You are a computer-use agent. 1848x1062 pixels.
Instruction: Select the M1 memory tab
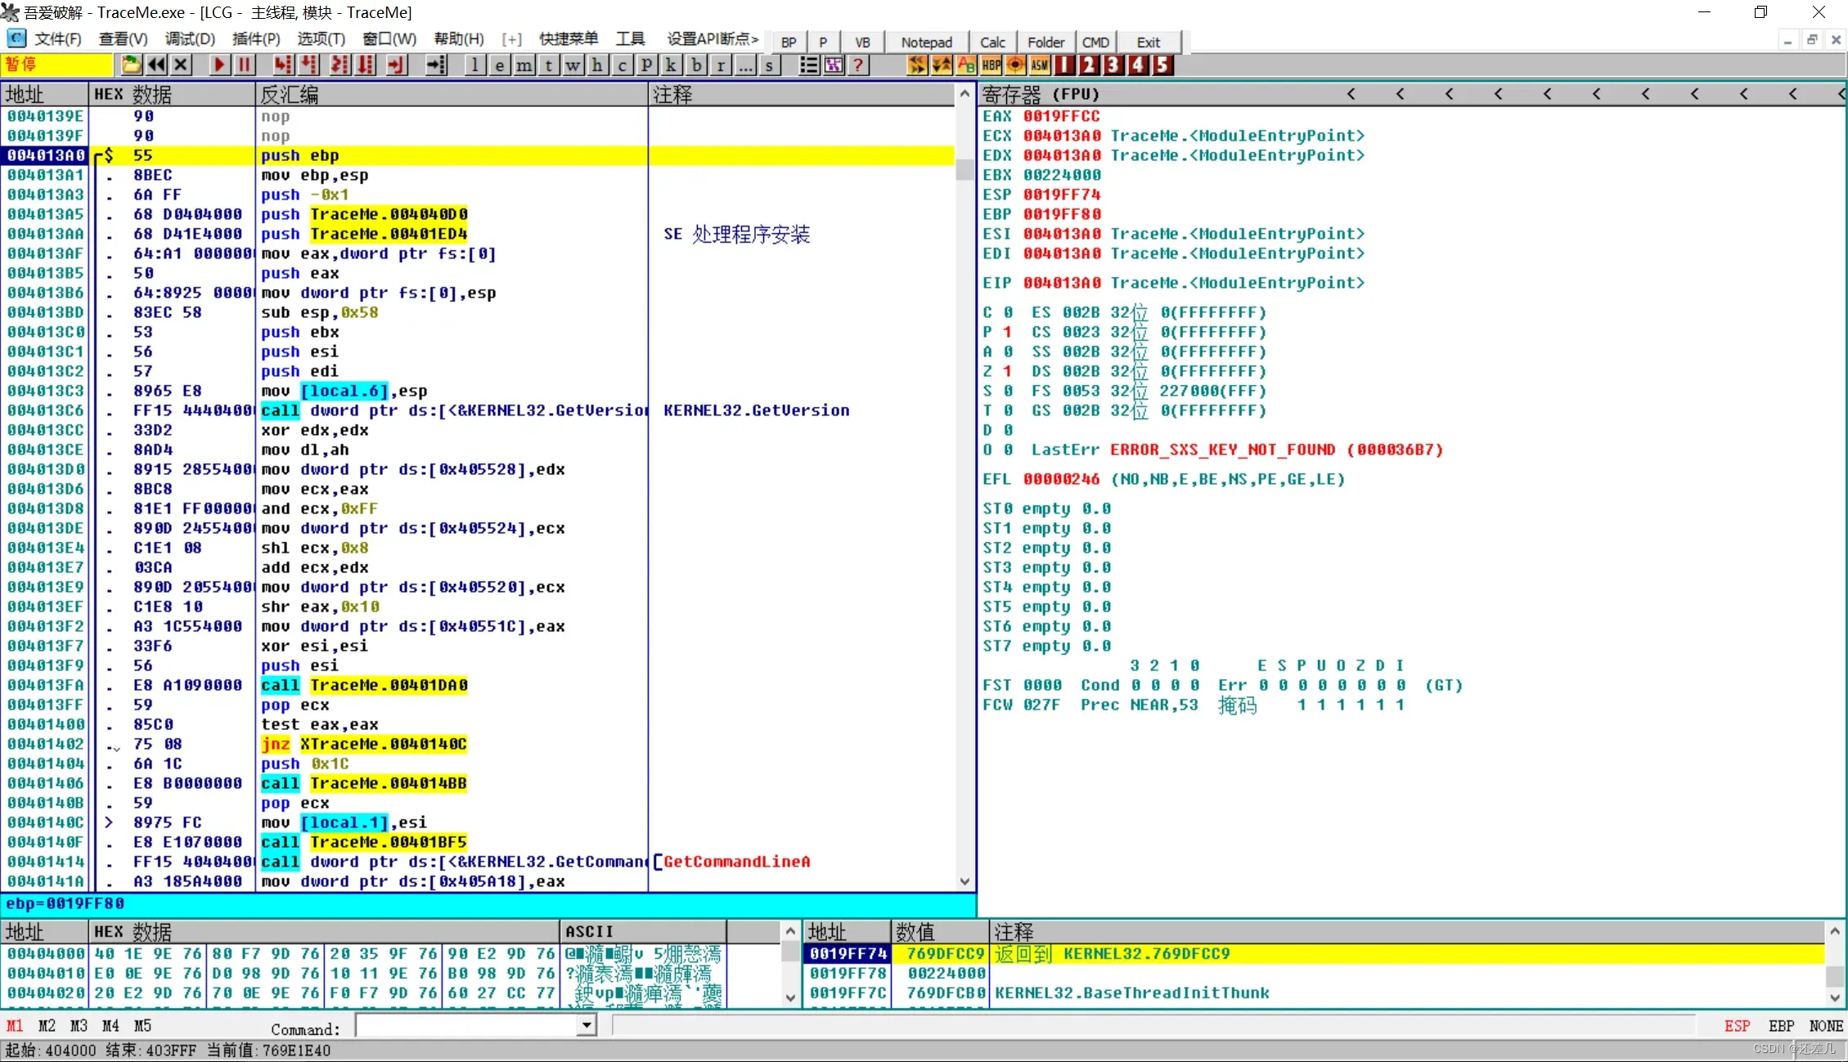coord(15,1025)
